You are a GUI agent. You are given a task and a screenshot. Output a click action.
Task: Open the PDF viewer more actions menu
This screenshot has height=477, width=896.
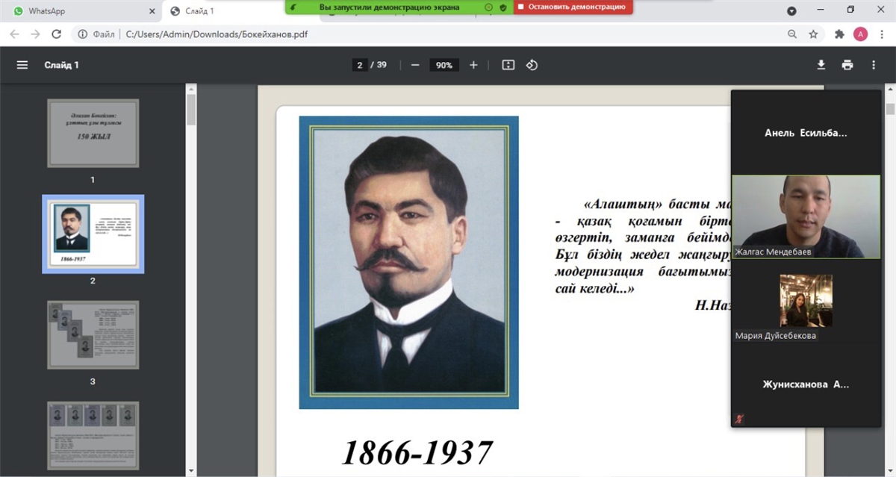(x=874, y=65)
